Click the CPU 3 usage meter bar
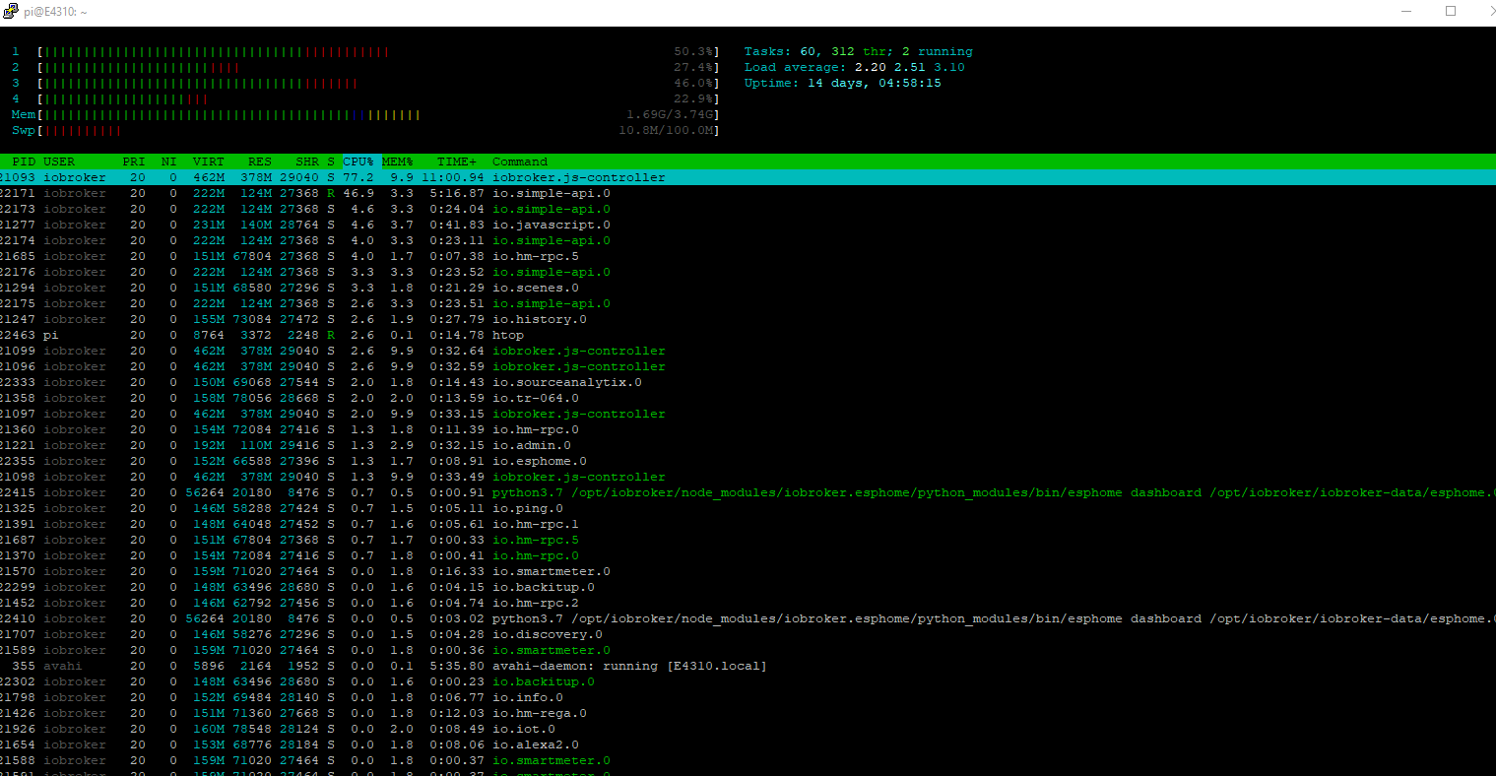Image resolution: width=1496 pixels, height=776 pixels. coord(378,83)
